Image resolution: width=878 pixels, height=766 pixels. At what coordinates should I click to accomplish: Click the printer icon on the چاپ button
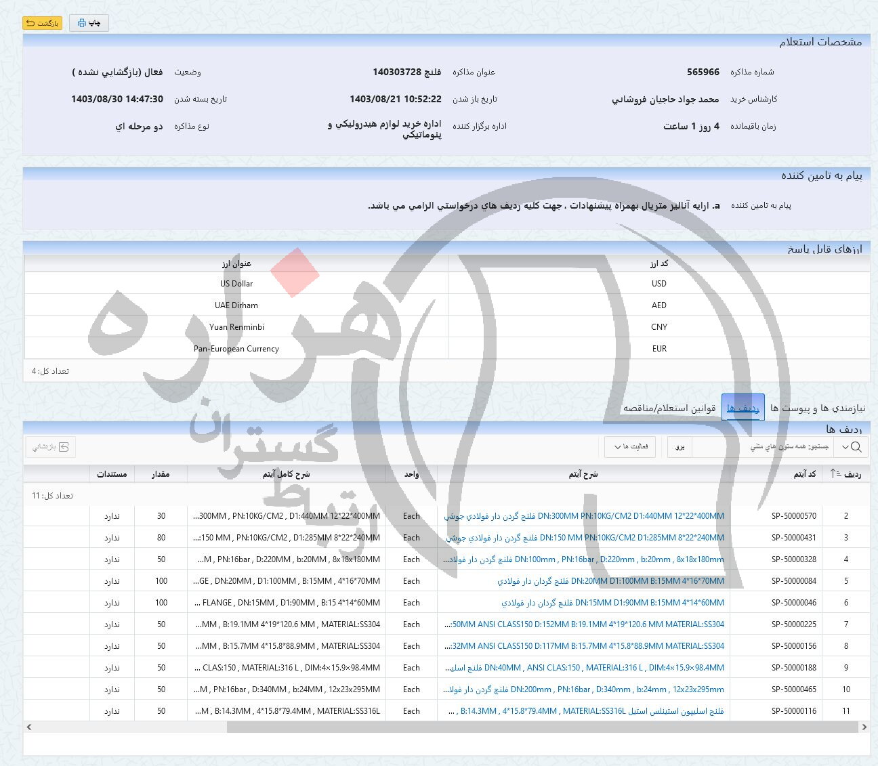point(81,23)
